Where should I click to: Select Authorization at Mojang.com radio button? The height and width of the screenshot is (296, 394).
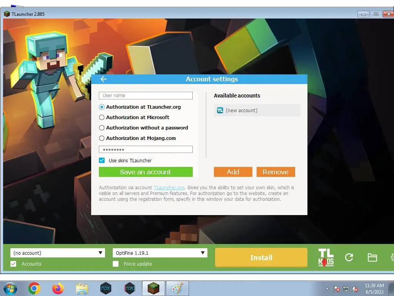coord(102,138)
